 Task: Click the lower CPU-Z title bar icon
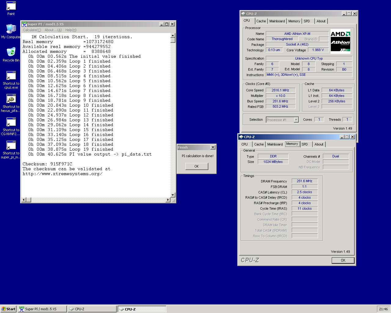pyautogui.click(x=241, y=137)
